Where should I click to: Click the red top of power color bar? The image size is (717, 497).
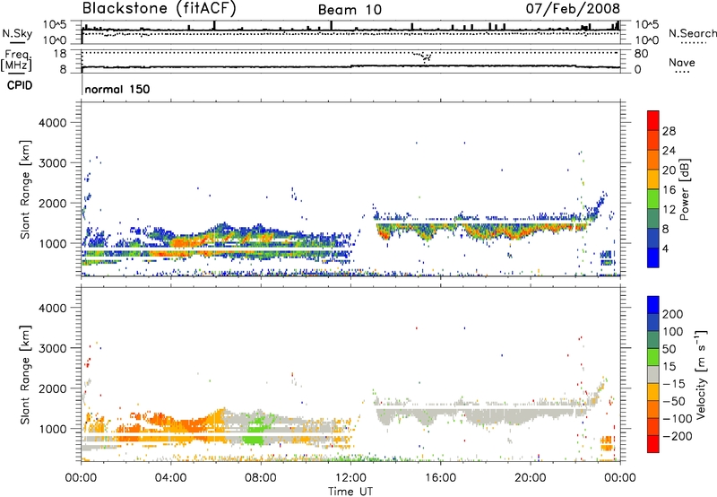[x=653, y=120]
